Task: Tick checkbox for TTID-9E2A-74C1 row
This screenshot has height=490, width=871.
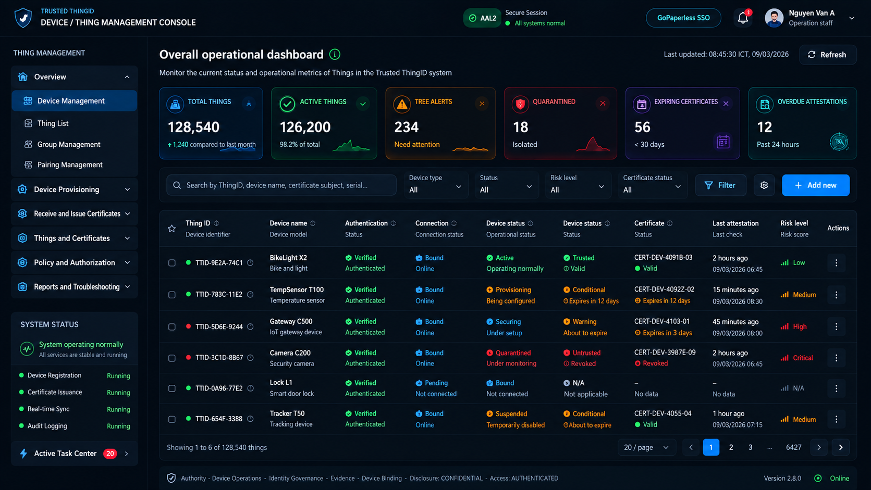Action: (x=172, y=263)
